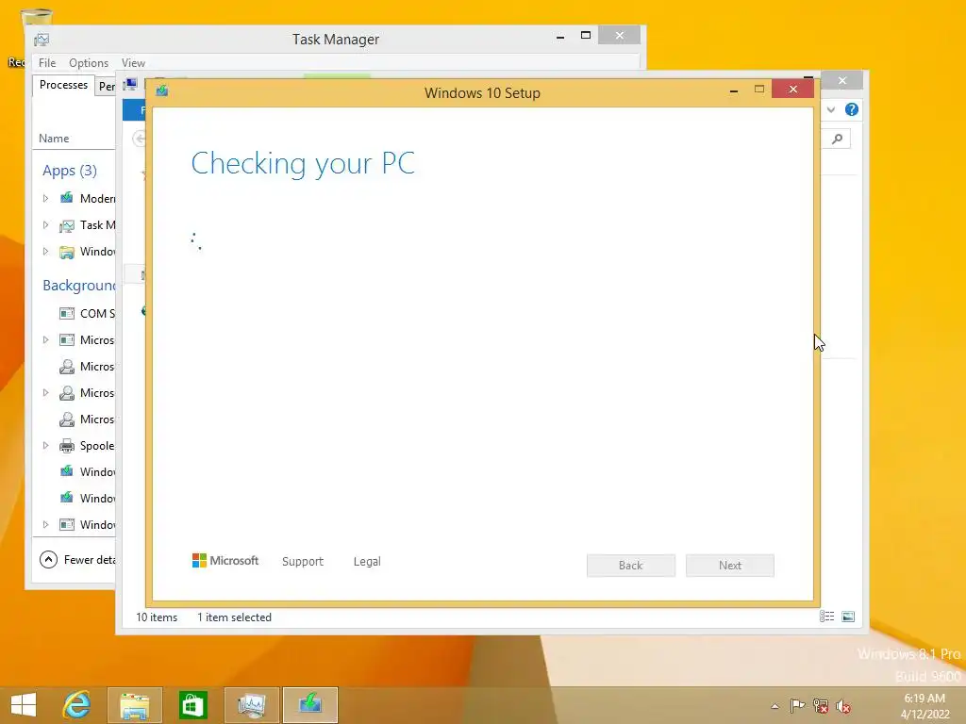
Task: Click the Fewer details up-arrow icon
Action: pos(48,560)
